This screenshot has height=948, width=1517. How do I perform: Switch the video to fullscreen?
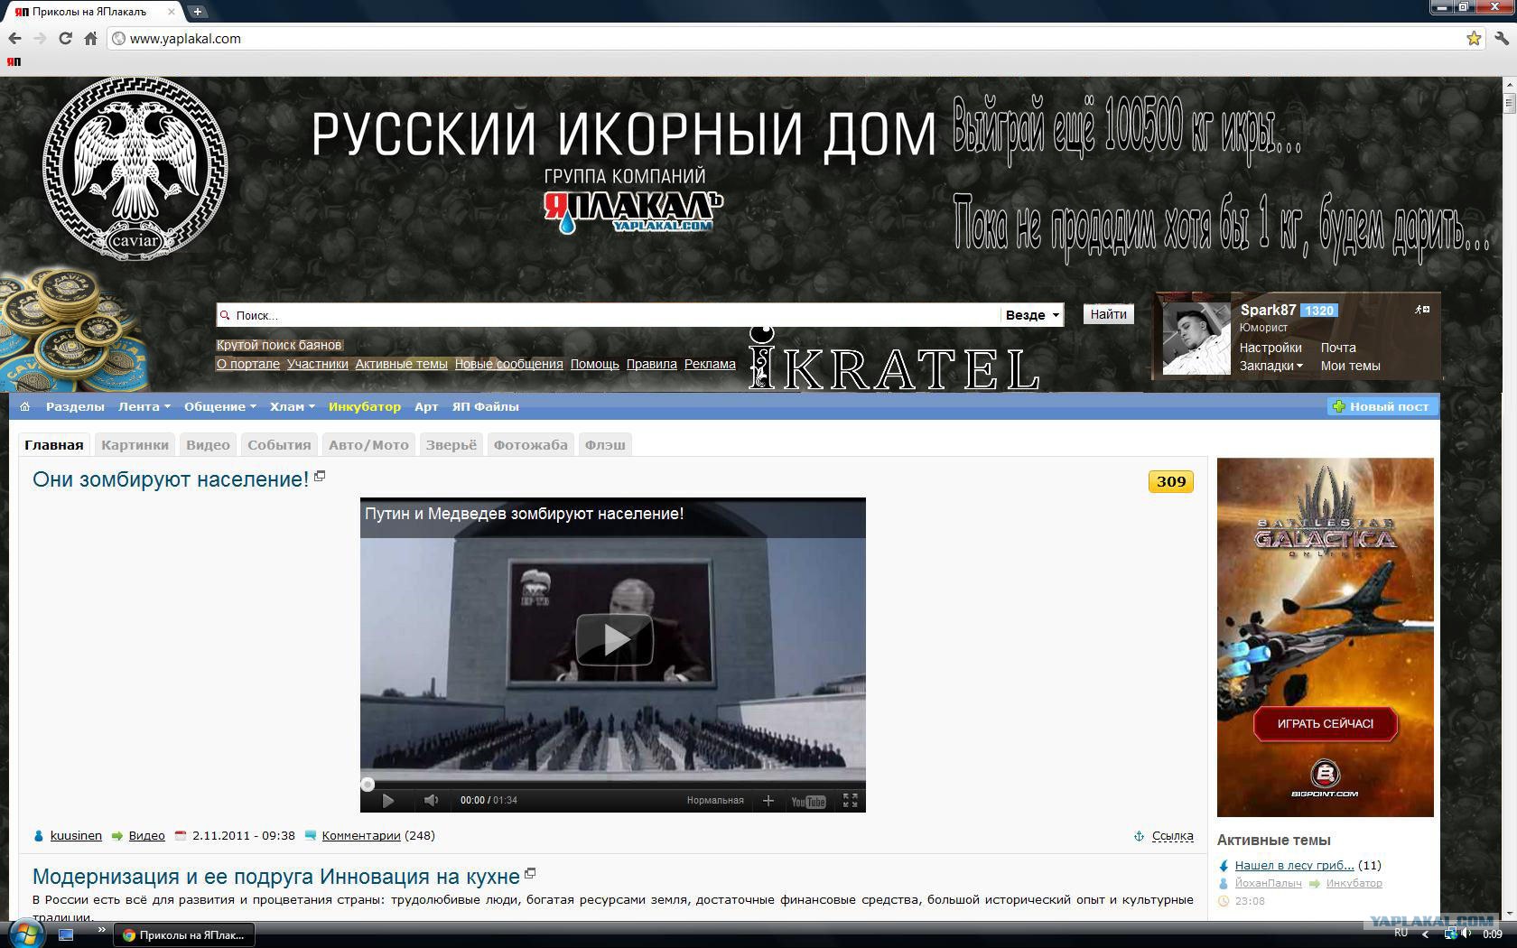tap(850, 800)
